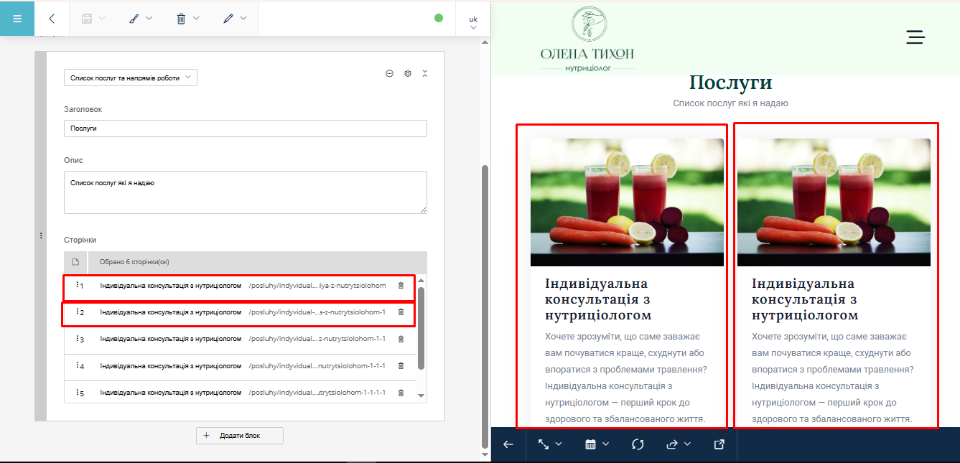The width and height of the screenshot is (960, 463).
Task: Open the hamburger menu in the editor
Action: tap(17, 18)
